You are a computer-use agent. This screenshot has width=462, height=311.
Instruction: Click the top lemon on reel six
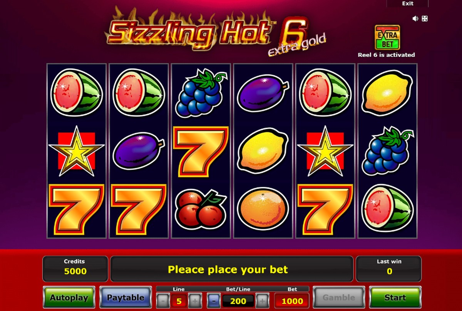(x=387, y=93)
